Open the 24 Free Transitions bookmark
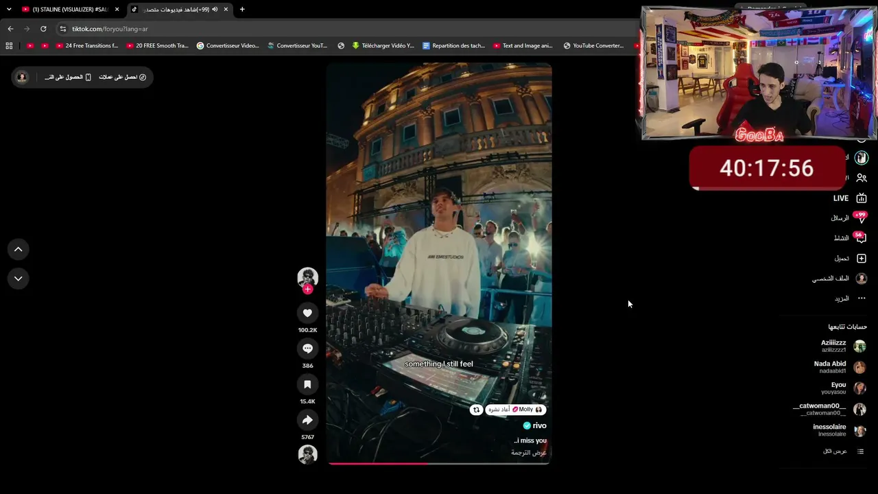Screen dimensions: 878x494 tap(87, 46)
